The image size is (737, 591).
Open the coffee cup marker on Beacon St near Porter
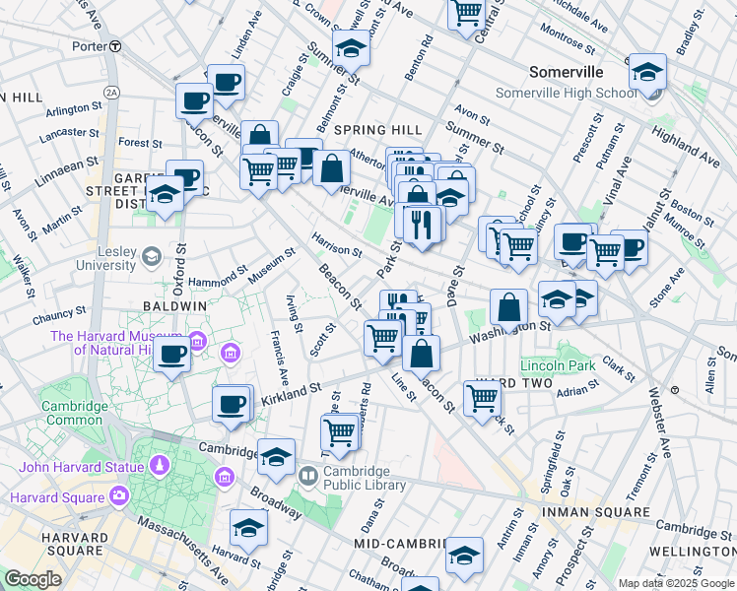point(194,103)
